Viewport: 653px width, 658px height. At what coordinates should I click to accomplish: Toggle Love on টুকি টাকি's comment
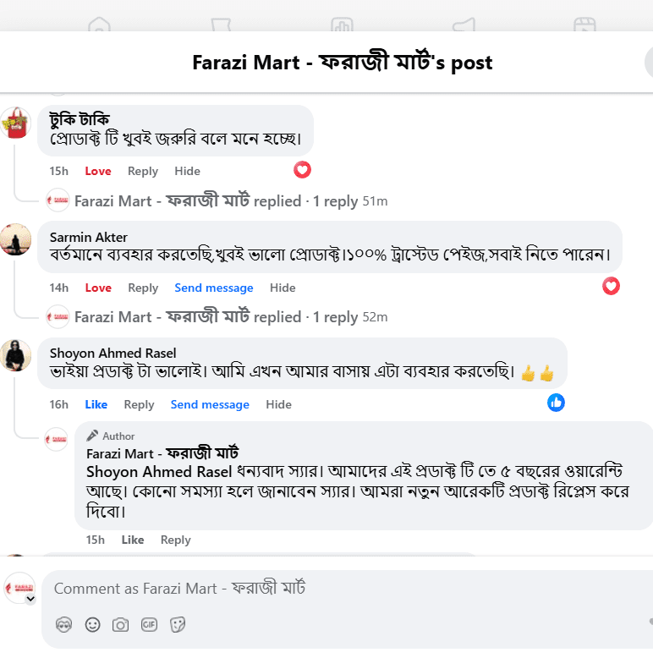98,171
